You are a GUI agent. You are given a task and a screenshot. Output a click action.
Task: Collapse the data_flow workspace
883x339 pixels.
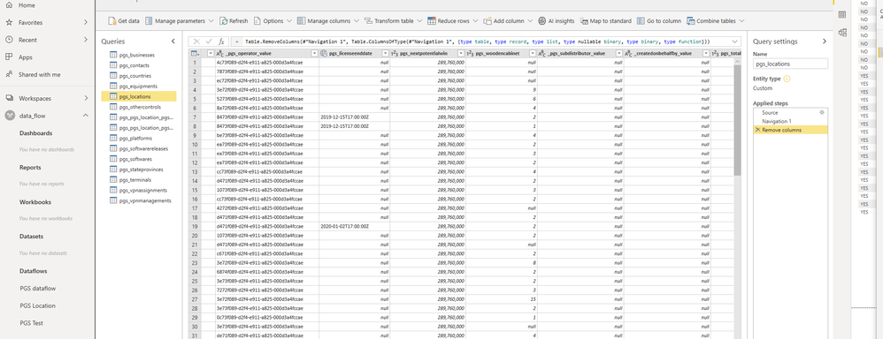86,116
